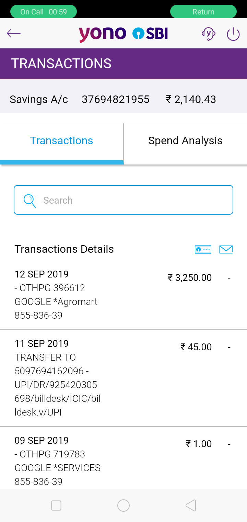Tap the Android recent apps square
Viewport: 247px width, 522px height.
tap(56, 506)
